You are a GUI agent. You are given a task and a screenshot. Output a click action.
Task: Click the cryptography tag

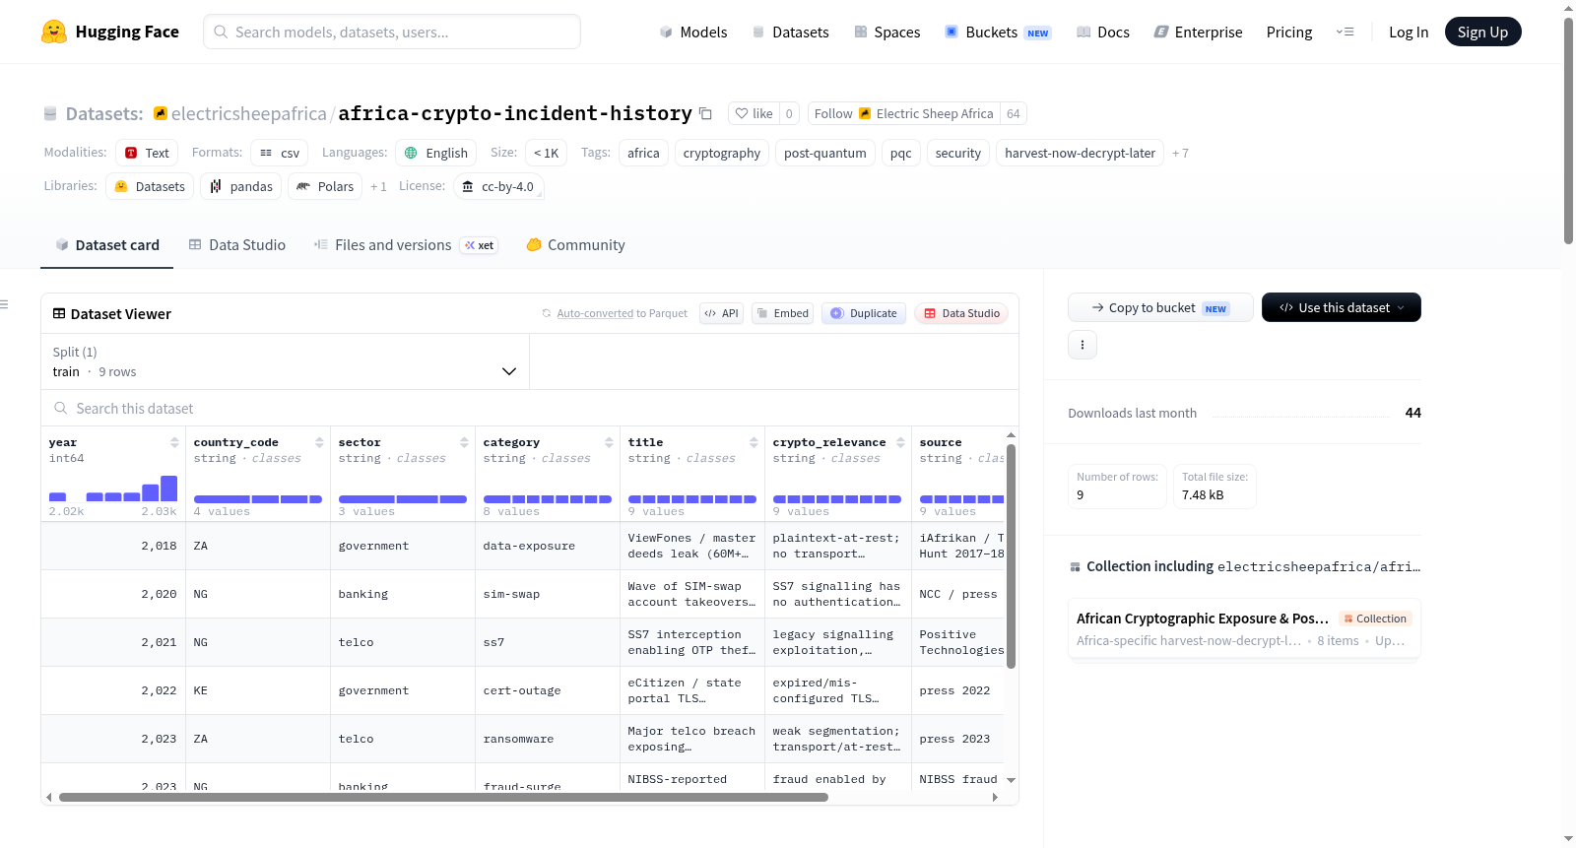pyautogui.click(x=721, y=153)
